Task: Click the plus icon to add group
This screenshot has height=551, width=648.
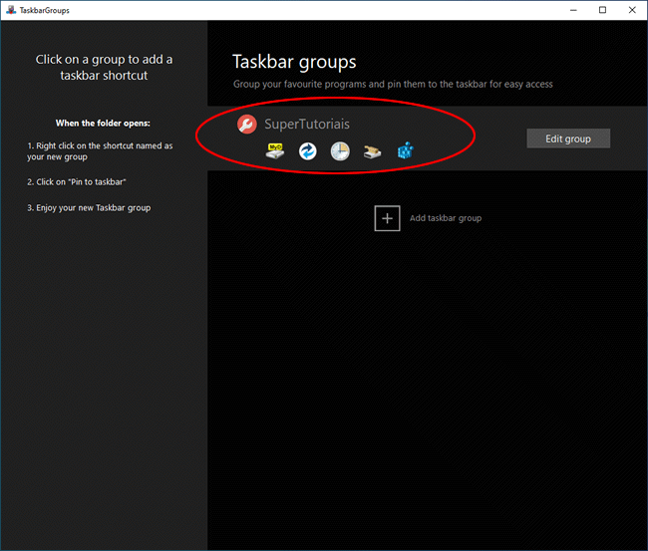Action: pyautogui.click(x=387, y=217)
